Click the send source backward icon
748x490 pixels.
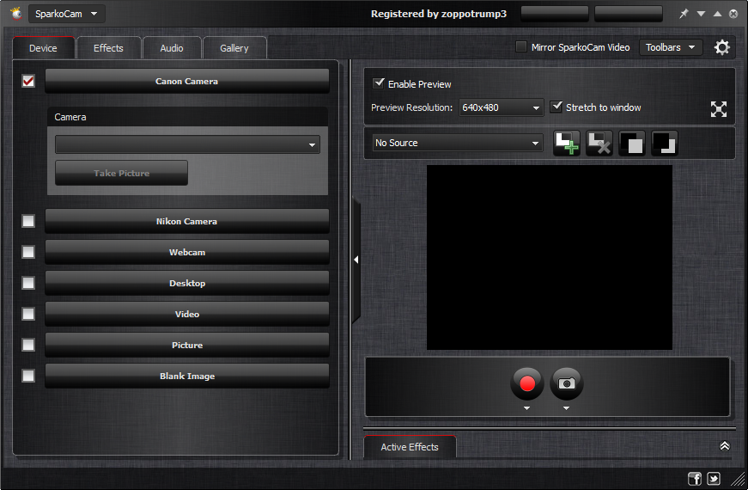point(664,143)
